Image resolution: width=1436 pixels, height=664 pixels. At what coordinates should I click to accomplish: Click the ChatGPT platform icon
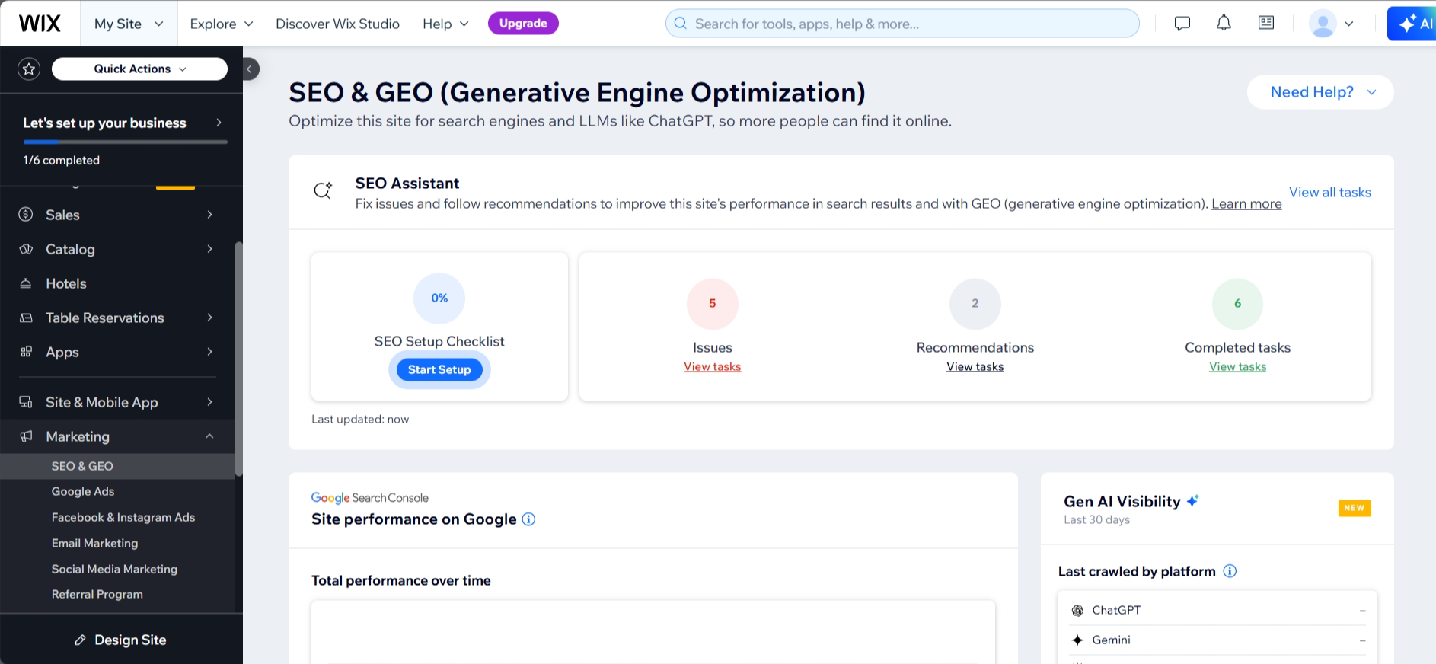[x=1077, y=611]
